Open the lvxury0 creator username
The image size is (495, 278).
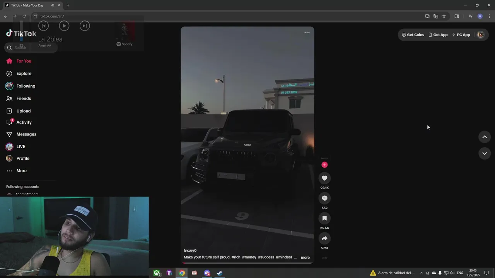click(190, 251)
